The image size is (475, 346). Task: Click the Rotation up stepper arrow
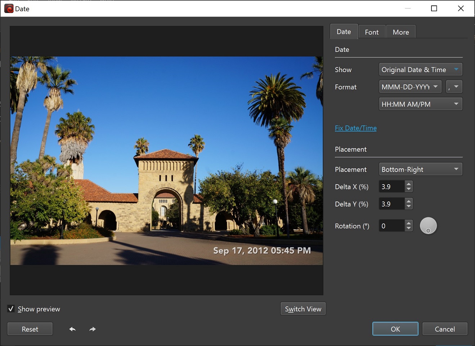(x=408, y=223)
